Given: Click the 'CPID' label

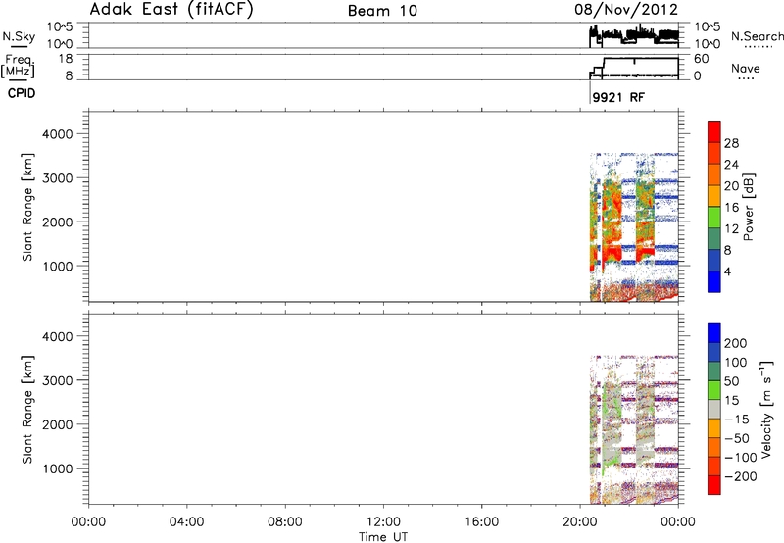Looking at the screenshot, I should (22, 93).
